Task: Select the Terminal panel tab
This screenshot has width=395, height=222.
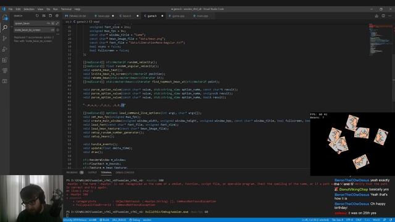Action: coord(106,173)
